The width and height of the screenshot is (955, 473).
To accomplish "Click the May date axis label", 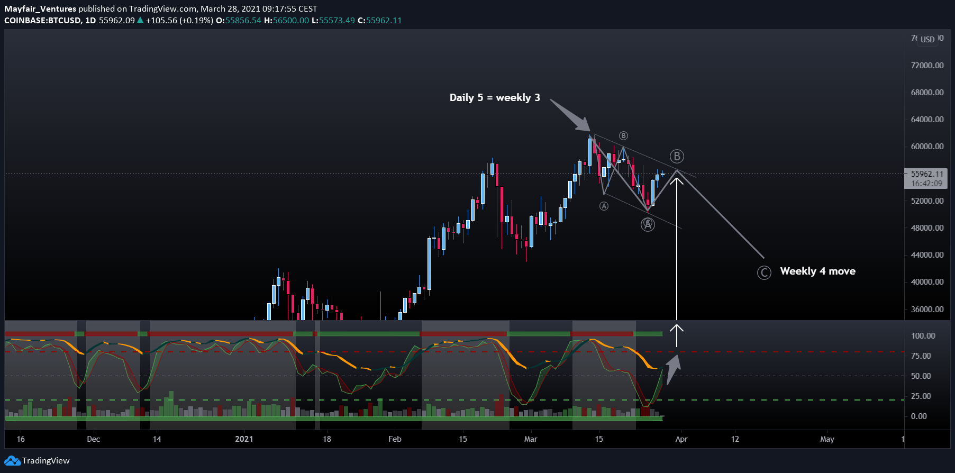I will [827, 439].
